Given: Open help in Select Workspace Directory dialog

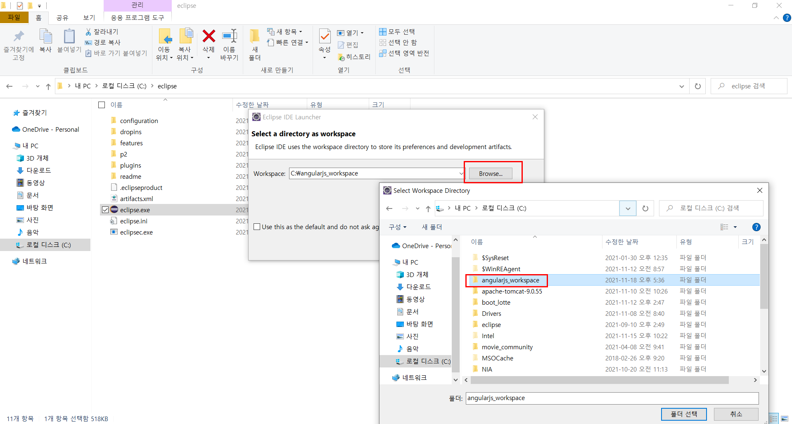Looking at the screenshot, I should [756, 227].
